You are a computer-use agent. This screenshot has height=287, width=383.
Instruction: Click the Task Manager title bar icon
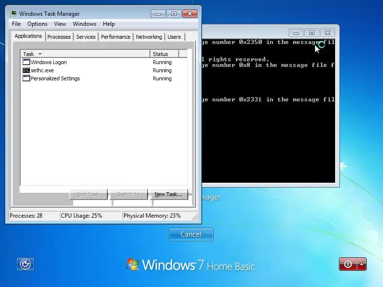[x=13, y=13]
